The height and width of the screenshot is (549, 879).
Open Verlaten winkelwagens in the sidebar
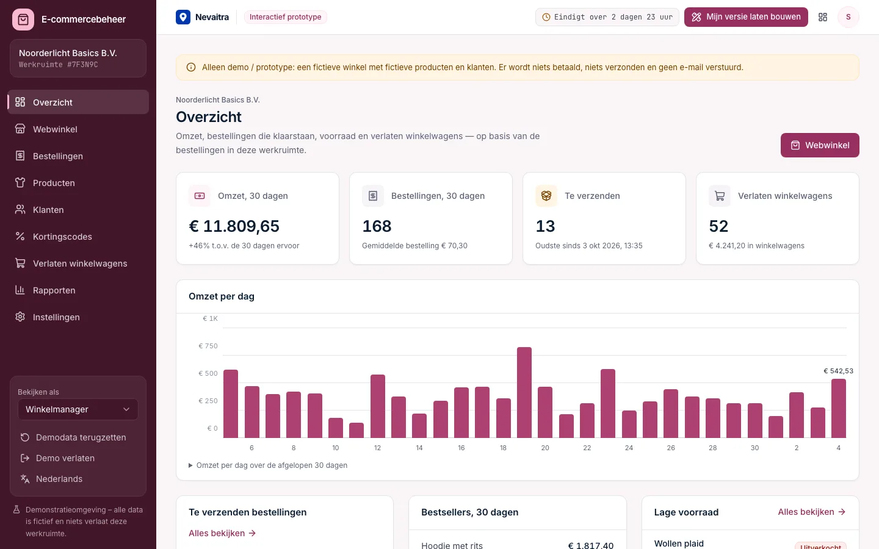[x=78, y=263]
